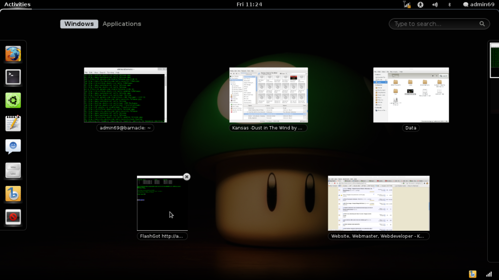Switch to the Applications tab

[x=121, y=24]
